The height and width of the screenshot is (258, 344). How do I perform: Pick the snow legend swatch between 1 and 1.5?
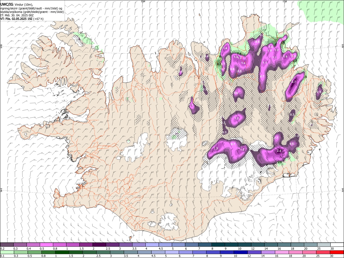point(73,245)
